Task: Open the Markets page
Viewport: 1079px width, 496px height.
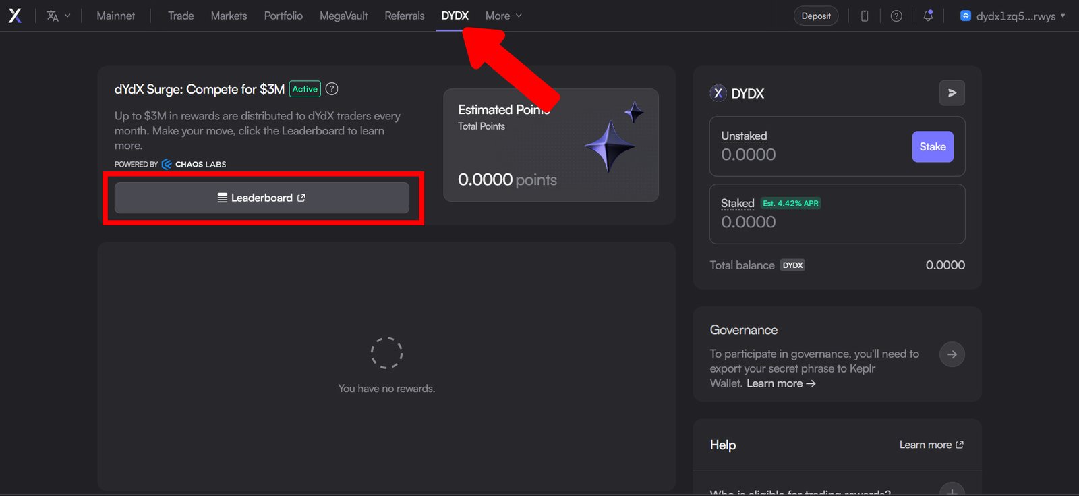Action: [x=229, y=16]
